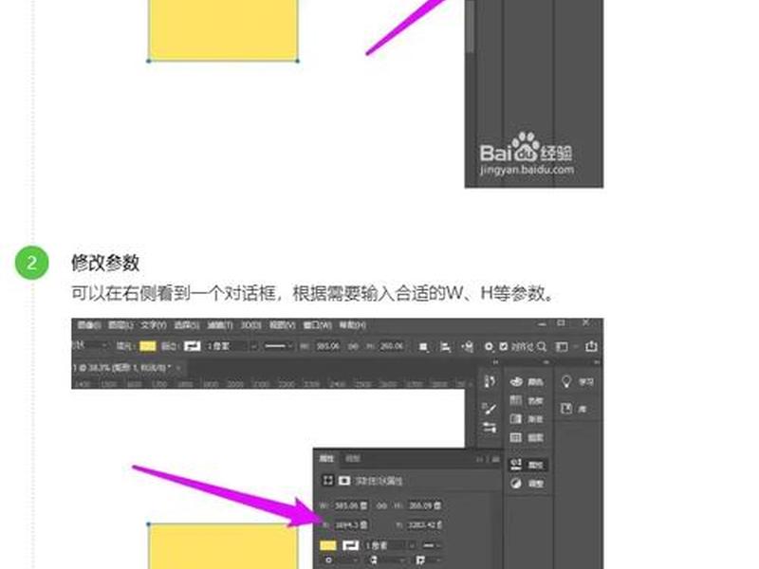Switch to the 属性 tab in the Properties panel

(x=326, y=458)
